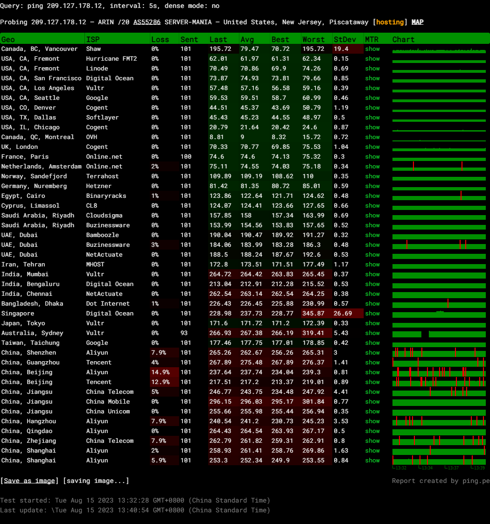The height and width of the screenshot is (524, 490).
Task: Open the AS55286 link
Action: [147, 22]
